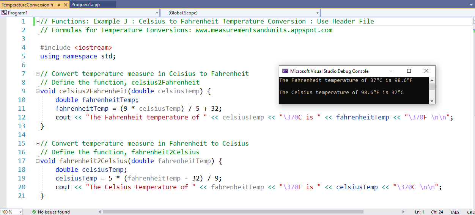This screenshot has height=215, width=475.
Task: Click line number 12 in the gutter
Action: tap(22, 117)
